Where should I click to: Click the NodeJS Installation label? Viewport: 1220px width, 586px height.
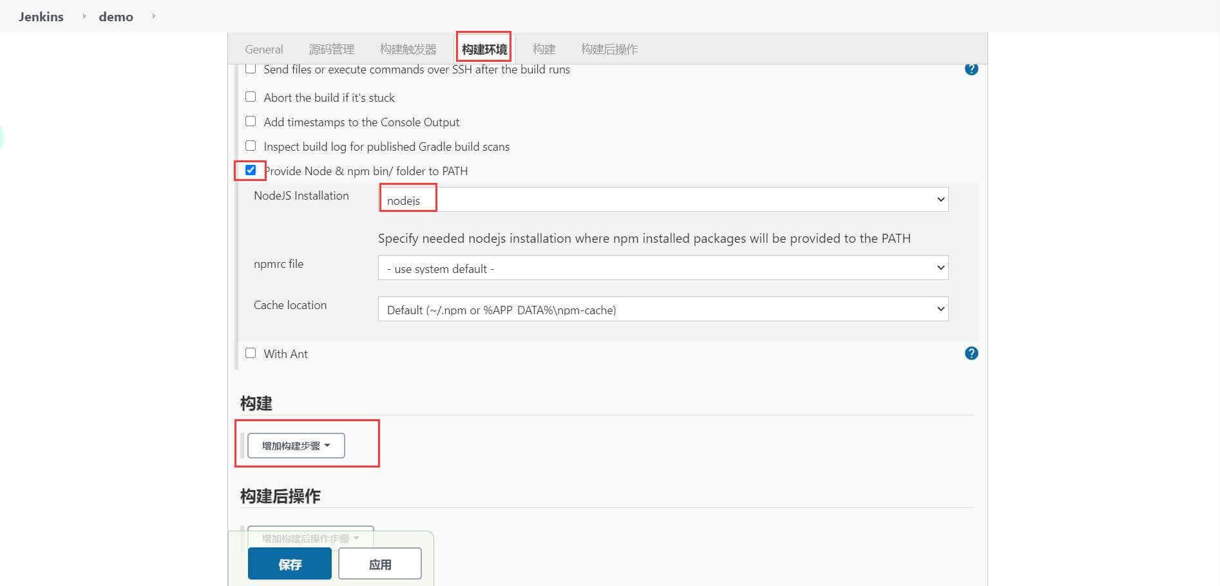(301, 196)
